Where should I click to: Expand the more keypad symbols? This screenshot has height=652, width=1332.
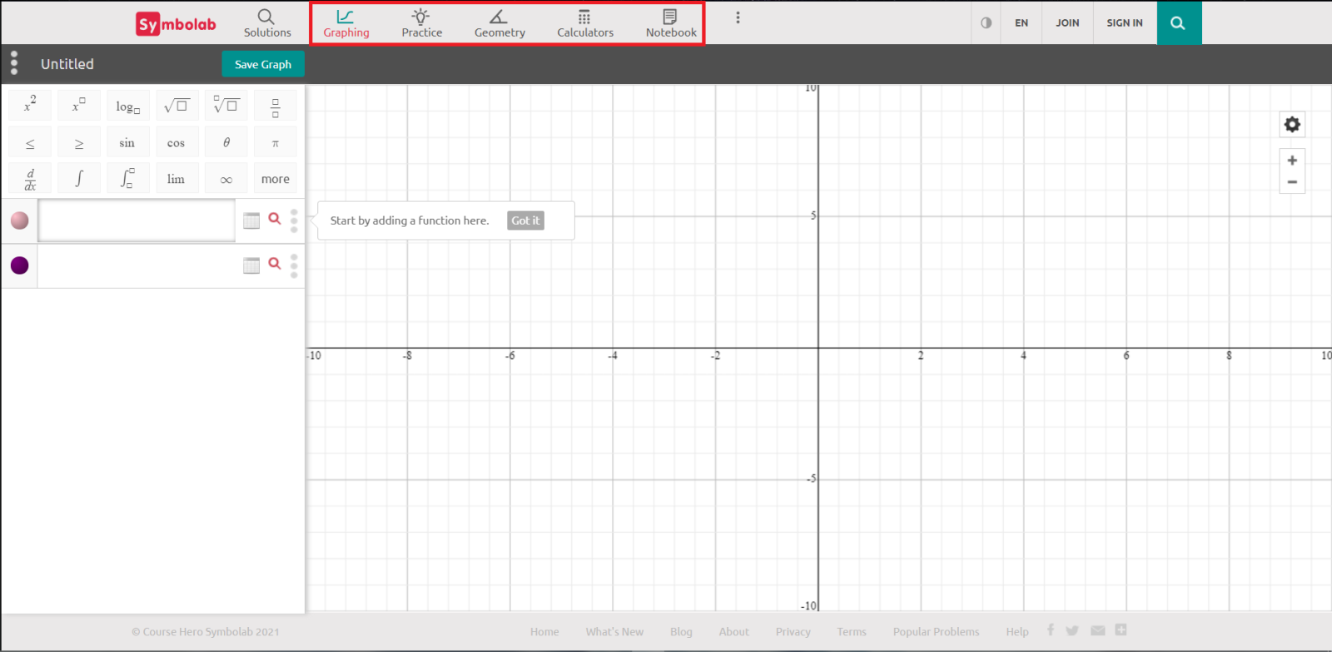[276, 178]
